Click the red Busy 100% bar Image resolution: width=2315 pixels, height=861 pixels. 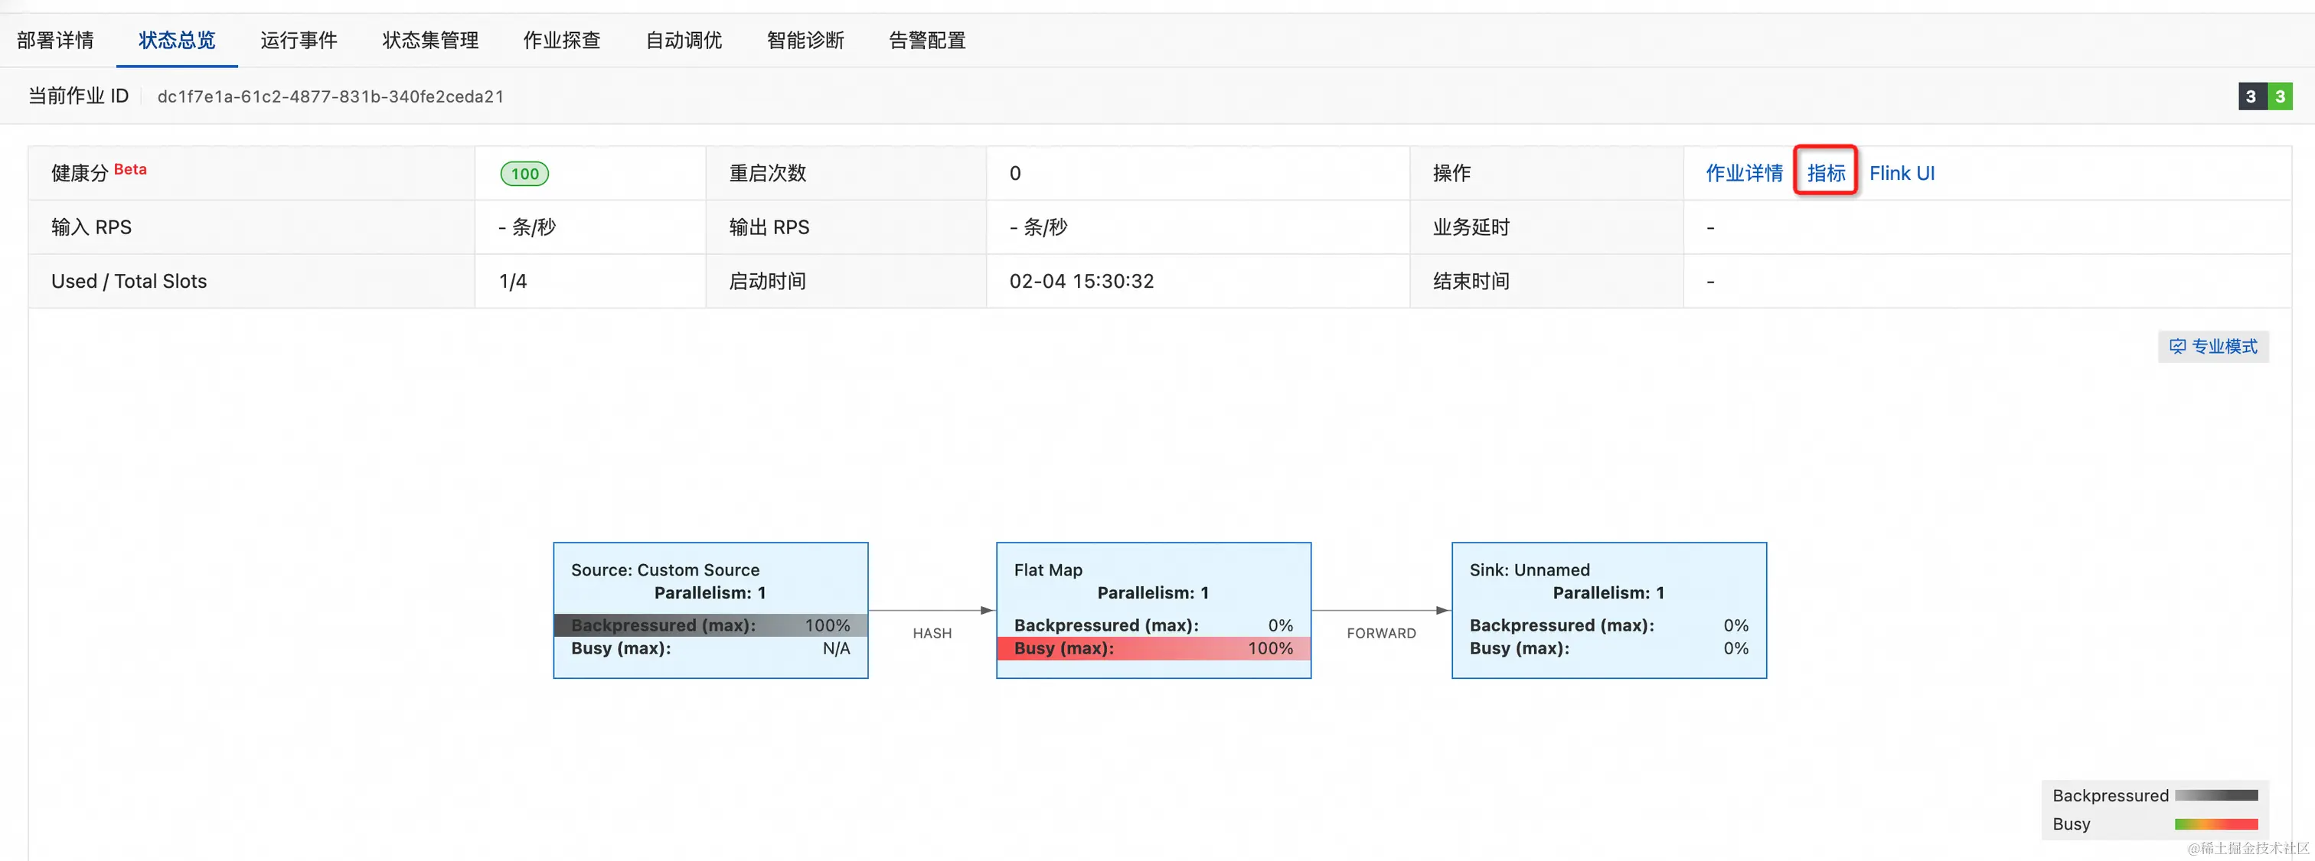tap(1153, 648)
